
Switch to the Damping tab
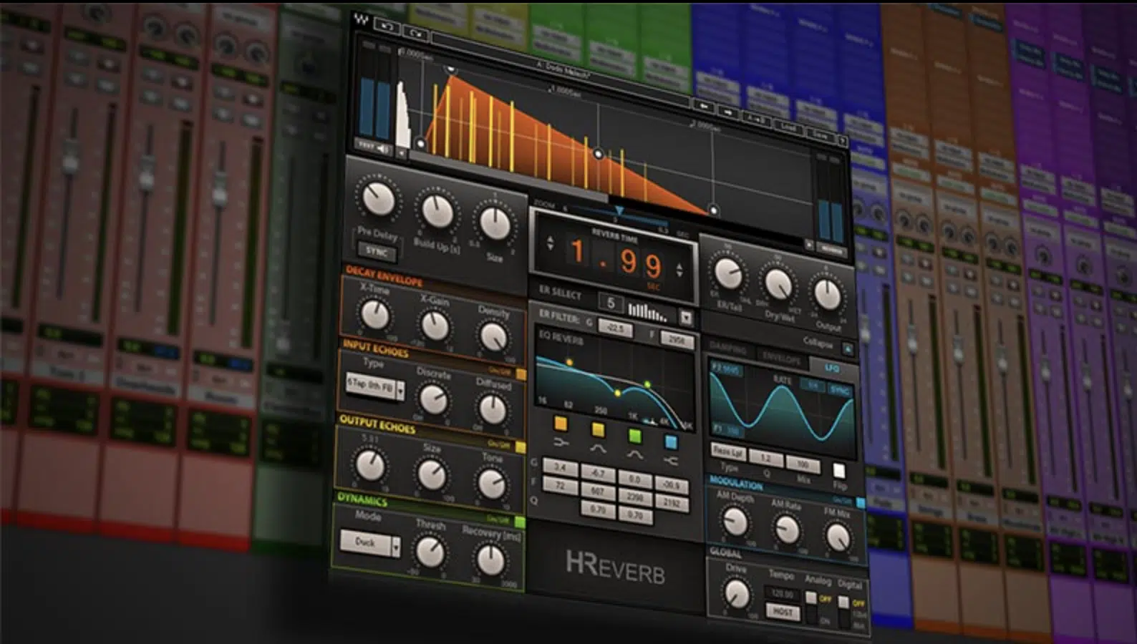tap(728, 348)
